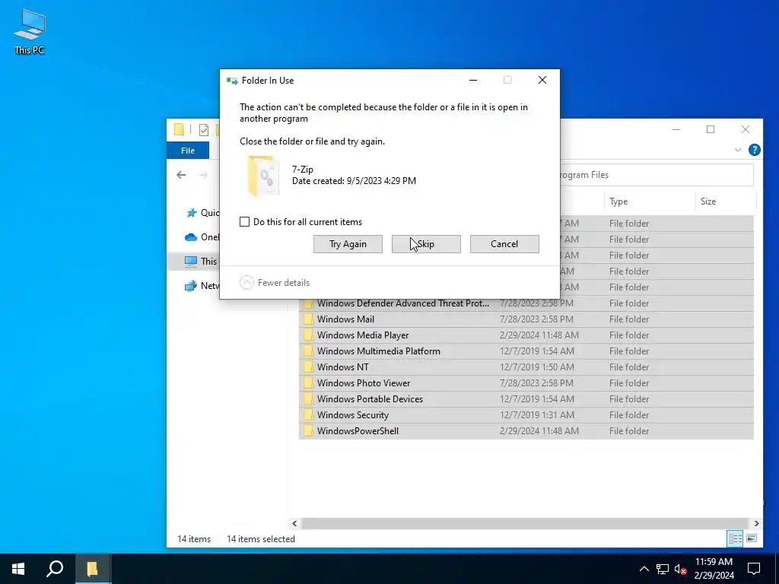Minimize the Folder In Use dialog

tap(473, 80)
